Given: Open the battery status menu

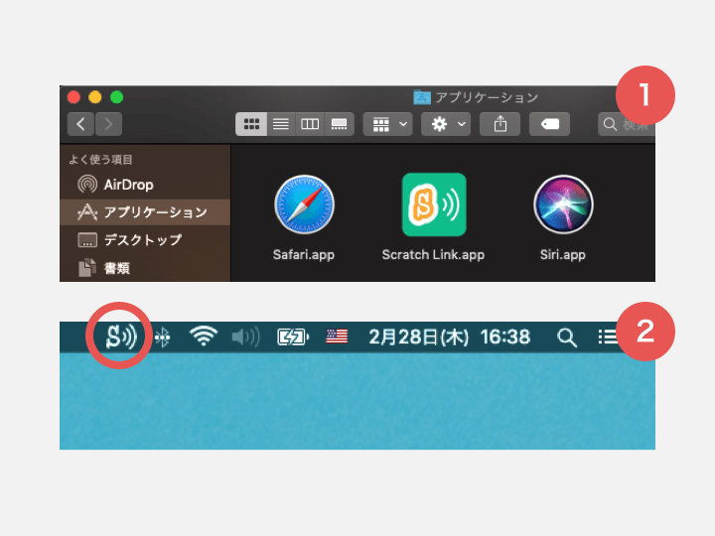Looking at the screenshot, I should (293, 337).
